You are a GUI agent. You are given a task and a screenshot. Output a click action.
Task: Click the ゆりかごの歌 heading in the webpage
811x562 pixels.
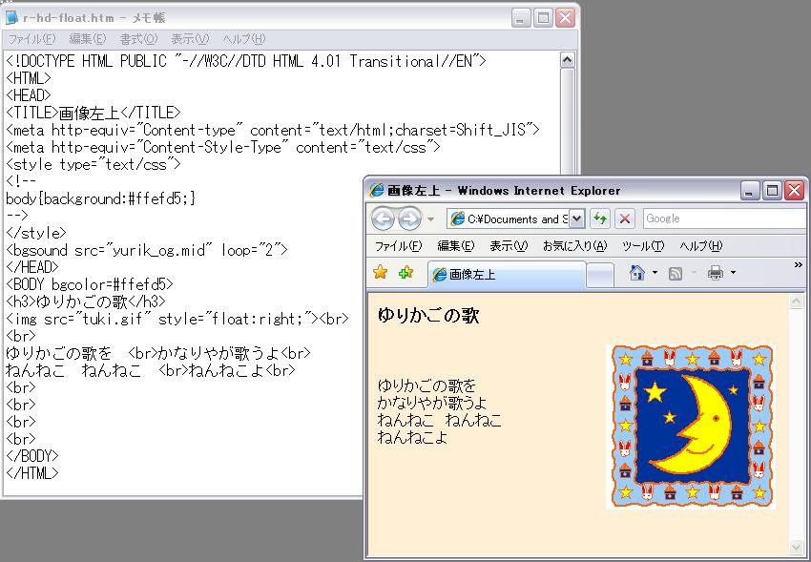428,316
